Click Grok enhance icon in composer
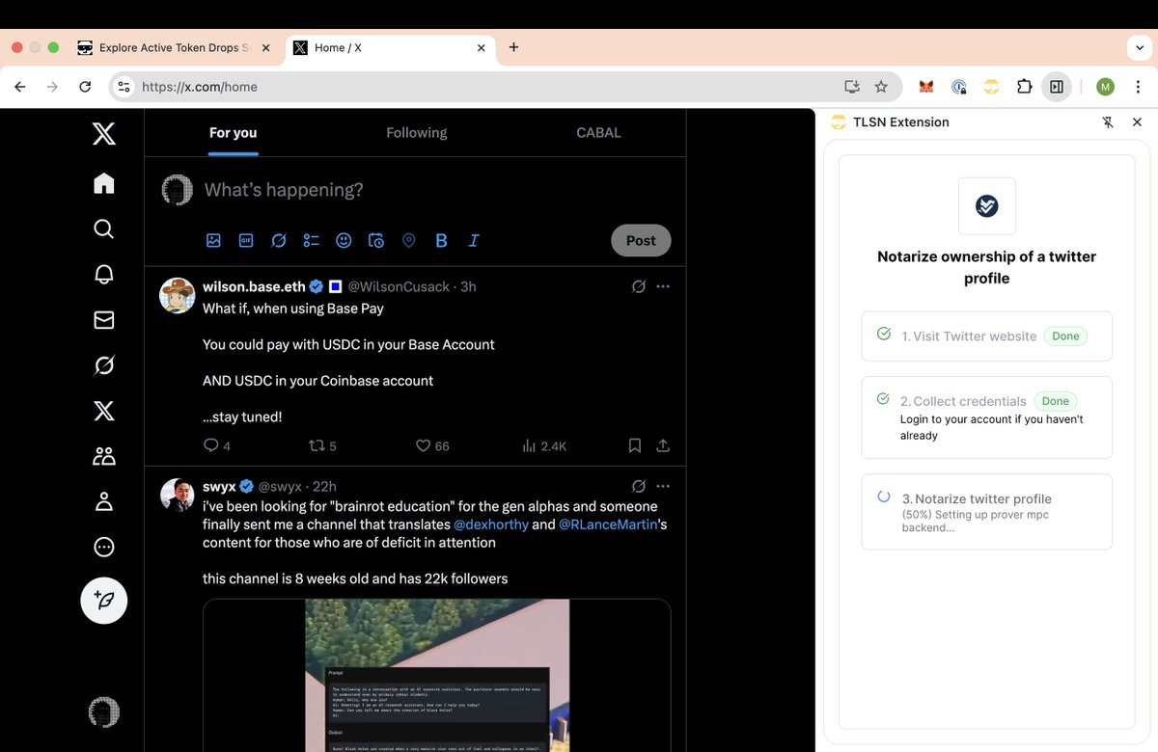This screenshot has width=1158, height=752. coord(279,240)
